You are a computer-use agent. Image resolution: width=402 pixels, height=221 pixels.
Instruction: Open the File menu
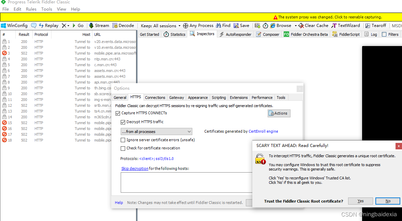[x=6, y=9]
